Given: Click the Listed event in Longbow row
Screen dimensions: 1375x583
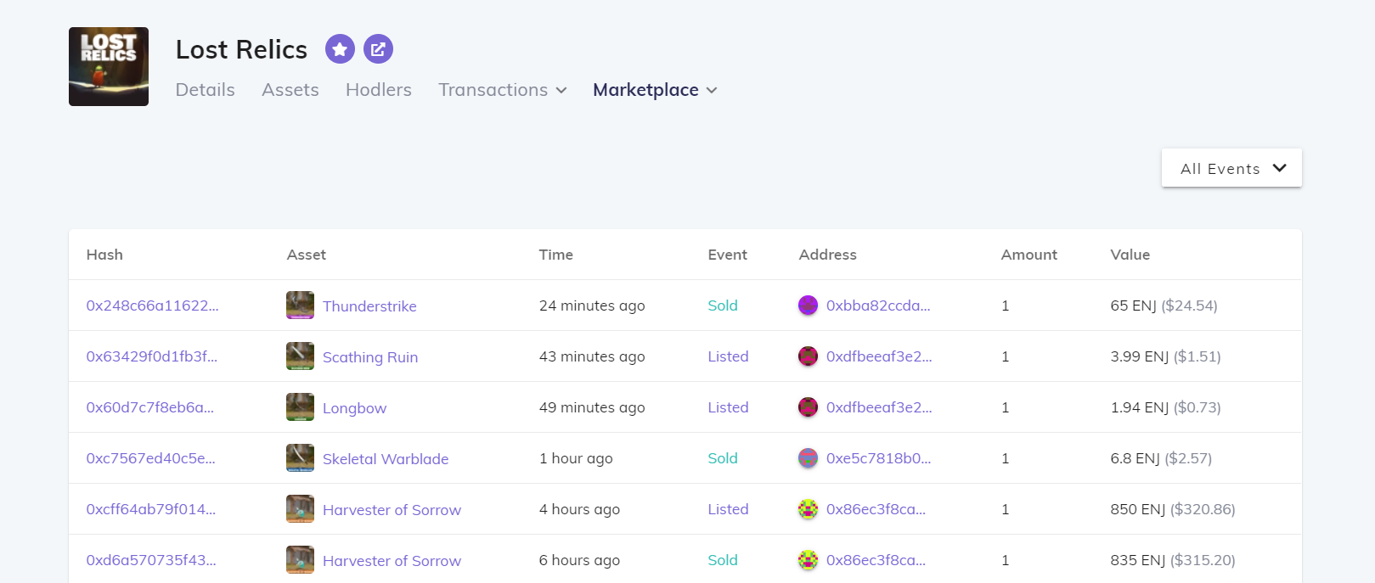Looking at the screenshot, I should point(728,407).
